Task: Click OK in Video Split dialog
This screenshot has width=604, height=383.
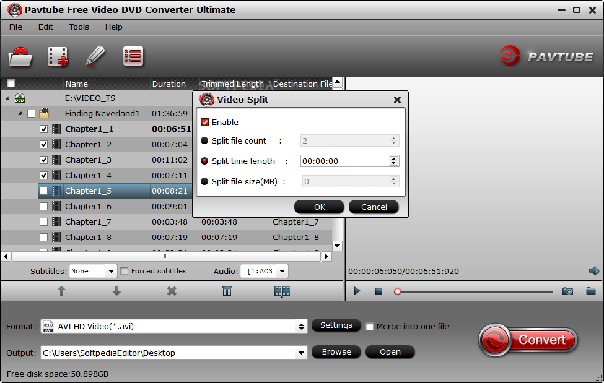Action: tap(319, 207)
